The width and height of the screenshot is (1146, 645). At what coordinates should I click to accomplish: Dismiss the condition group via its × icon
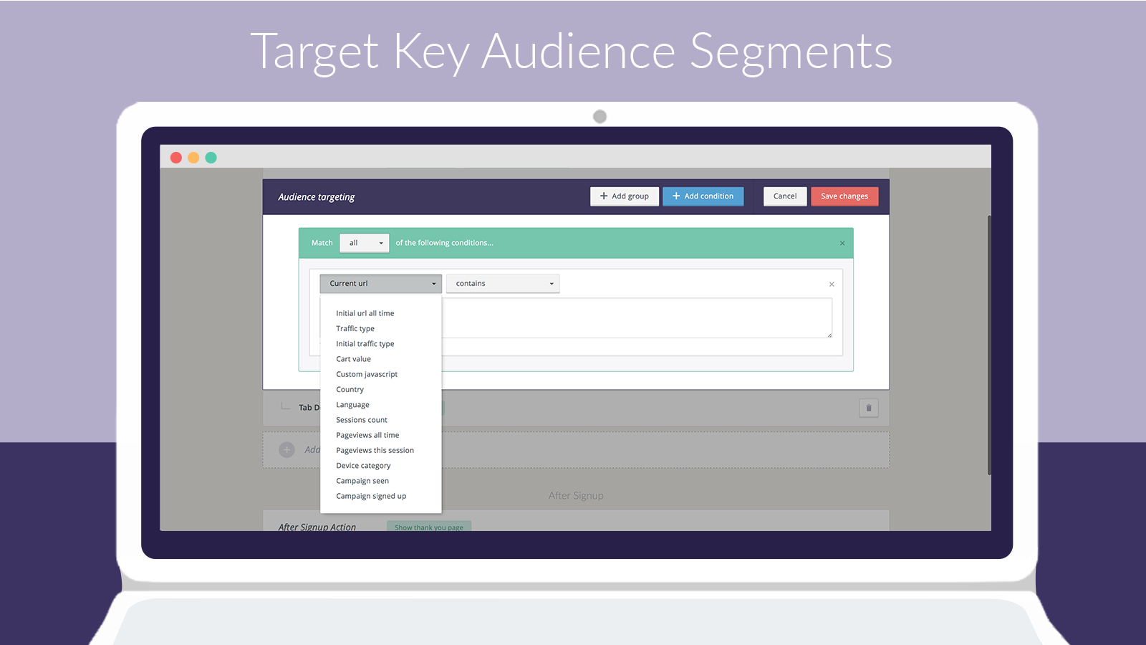pyautogui.click(x=842, y=243)
